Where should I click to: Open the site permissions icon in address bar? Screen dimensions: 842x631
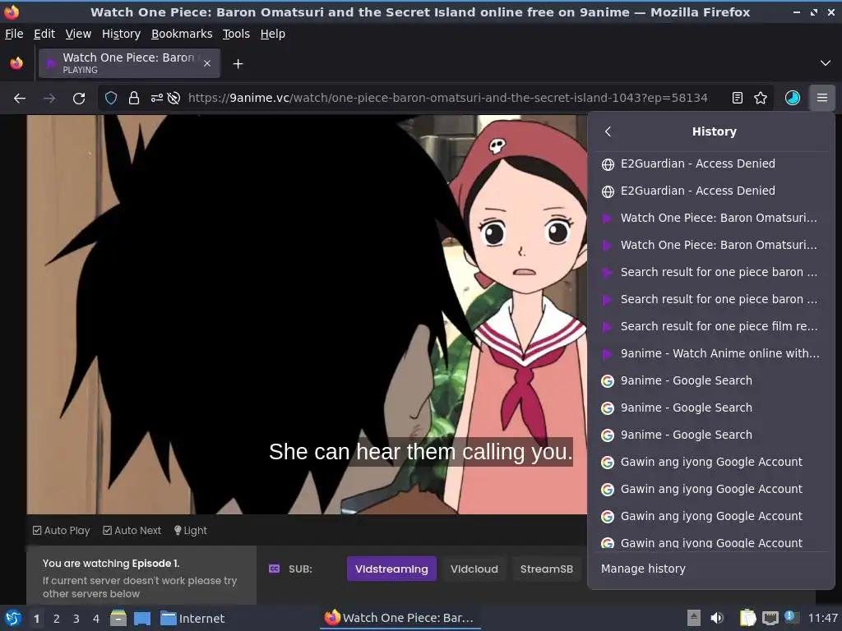tap(156, 99)
